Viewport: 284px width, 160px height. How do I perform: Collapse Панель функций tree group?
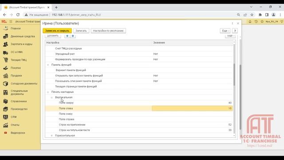pos(48,65)
